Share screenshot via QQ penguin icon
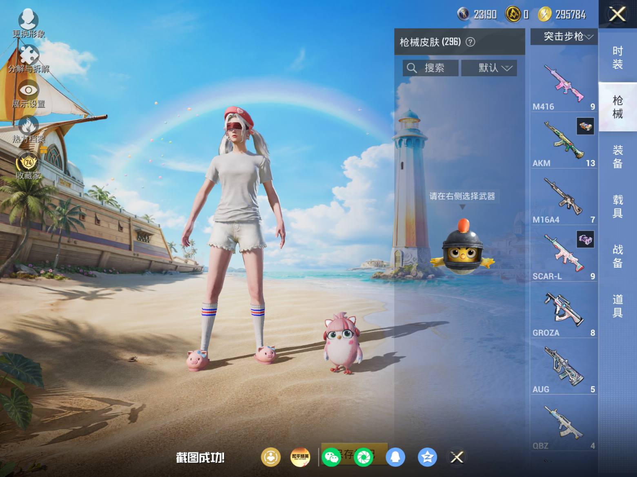Viewport: 637px width, 477px height. pos(395,457)
